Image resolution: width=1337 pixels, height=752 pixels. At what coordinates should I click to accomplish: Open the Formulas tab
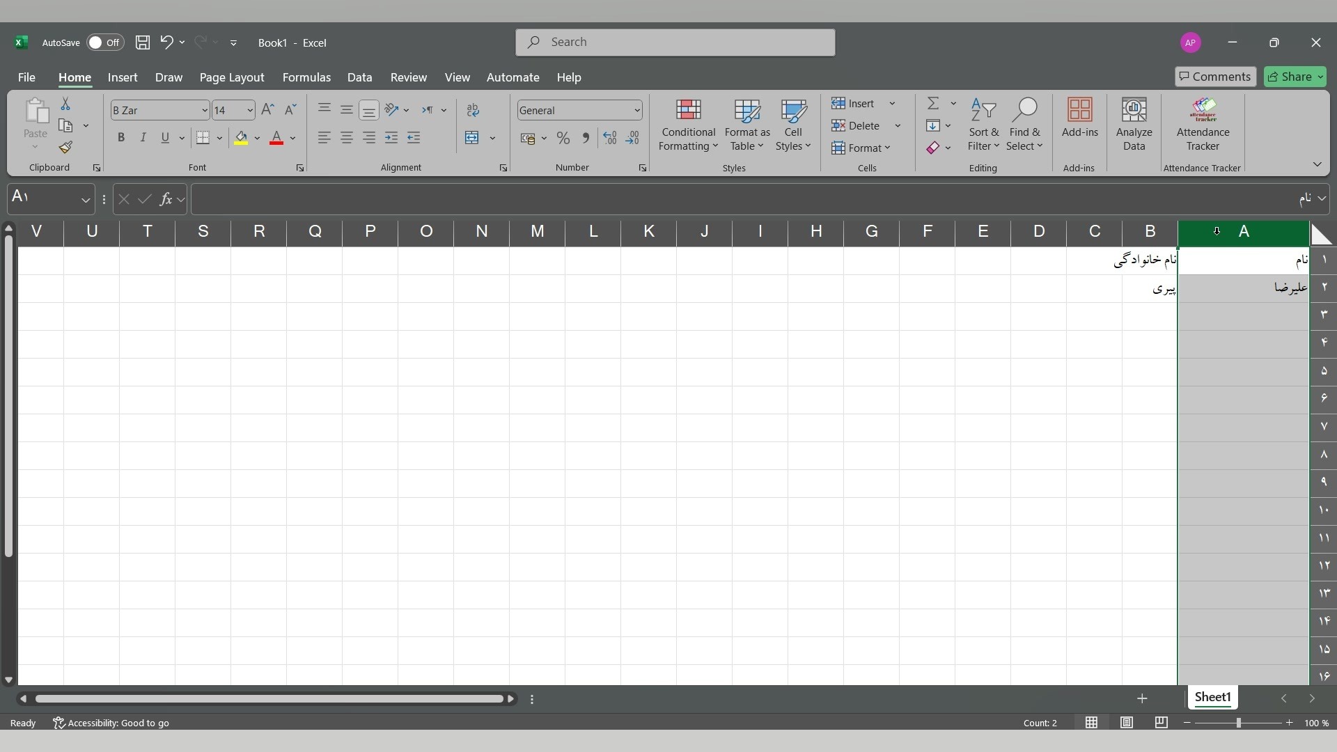click(306, 77)
